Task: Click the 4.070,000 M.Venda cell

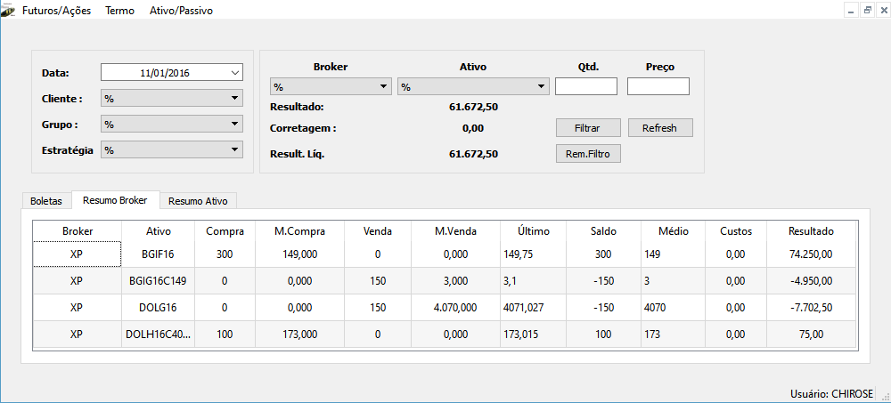Action: click(455, 308)
